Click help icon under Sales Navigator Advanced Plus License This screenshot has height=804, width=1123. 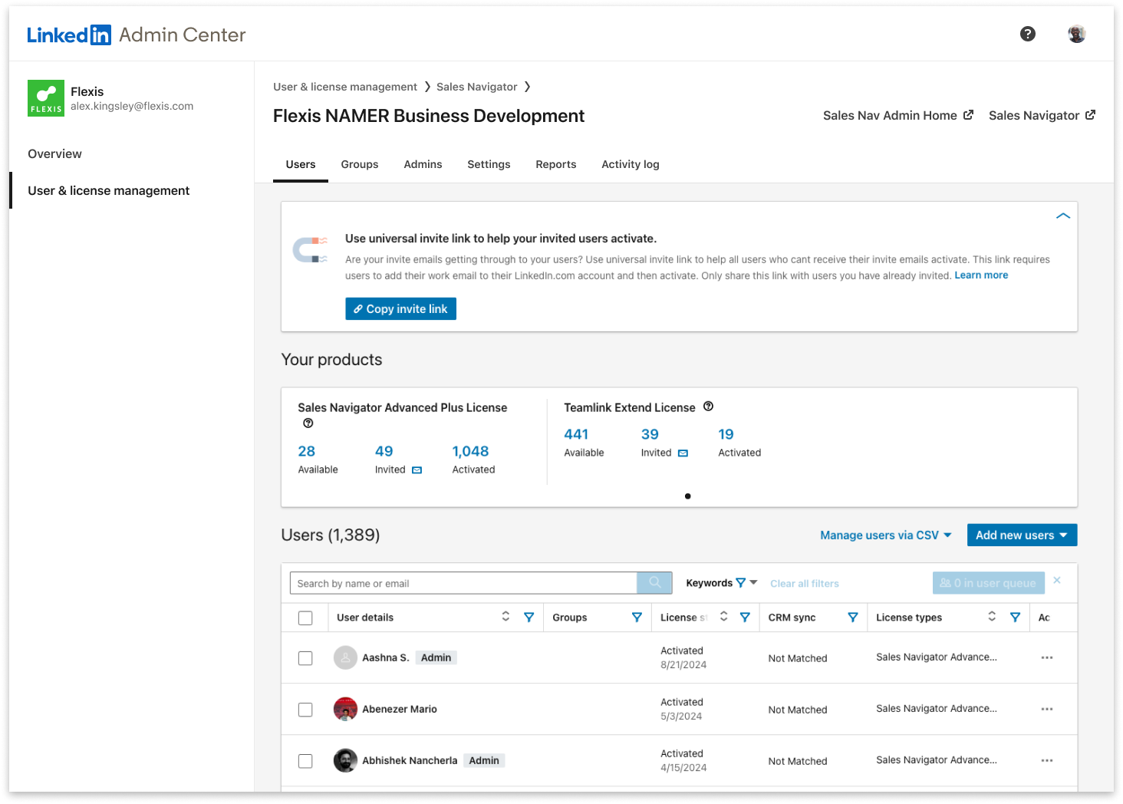pos(308,423)
